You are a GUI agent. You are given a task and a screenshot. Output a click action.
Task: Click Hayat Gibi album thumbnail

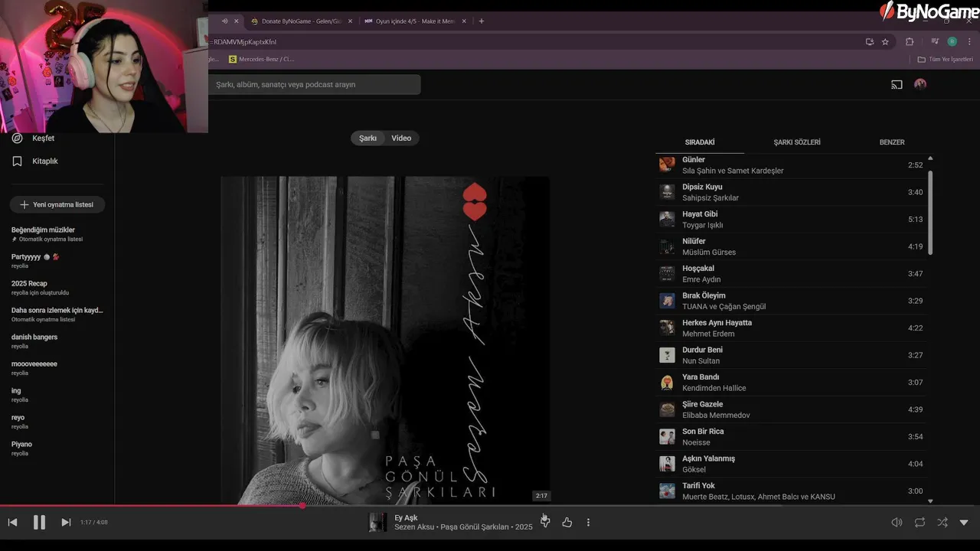pos(667,219)
